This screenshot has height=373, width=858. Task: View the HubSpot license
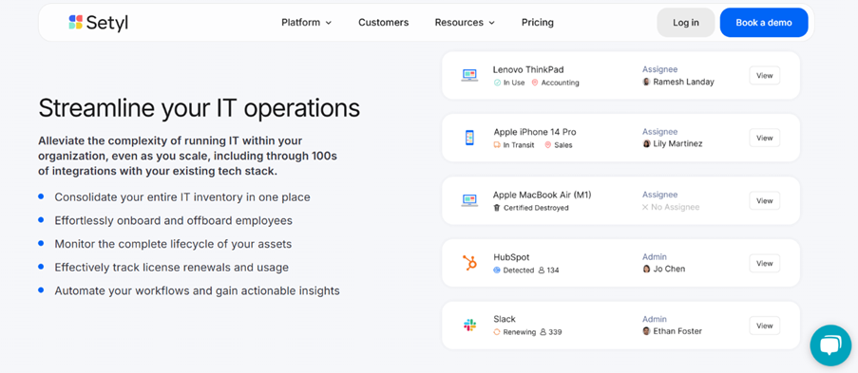click(765, 263)
